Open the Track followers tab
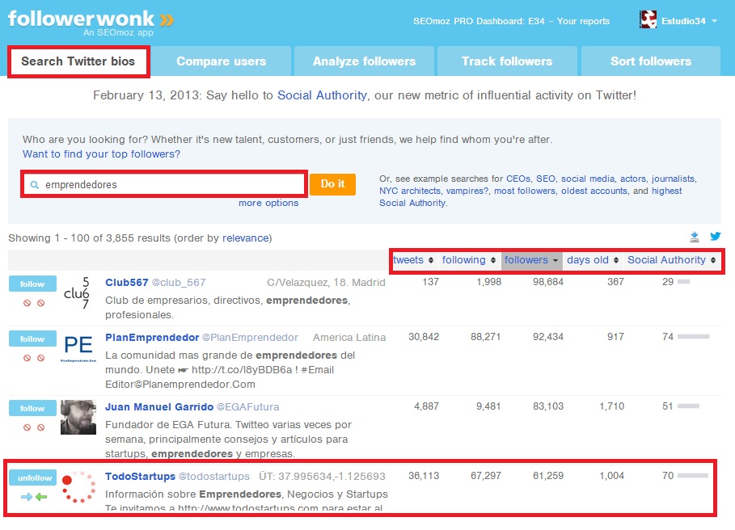This screenshot has width=735, height=530. click(506, 61)
